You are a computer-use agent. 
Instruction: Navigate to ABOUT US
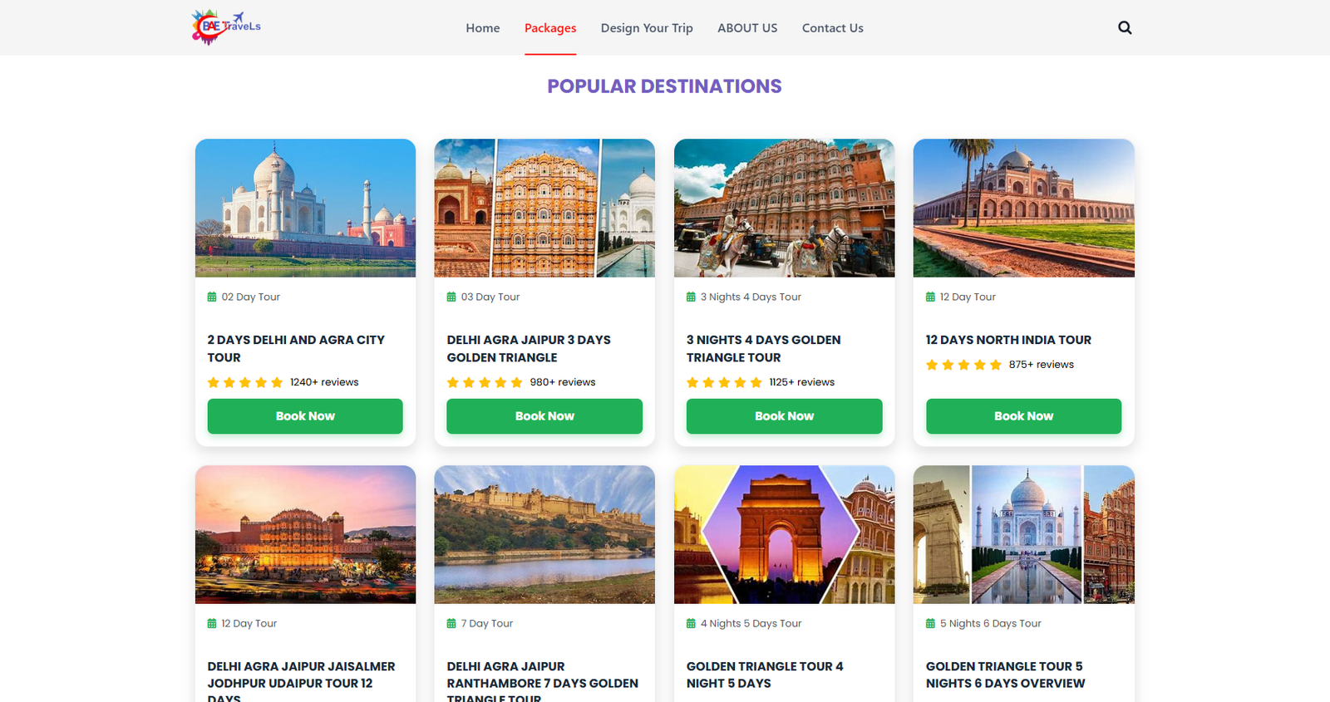coord(747,28)
